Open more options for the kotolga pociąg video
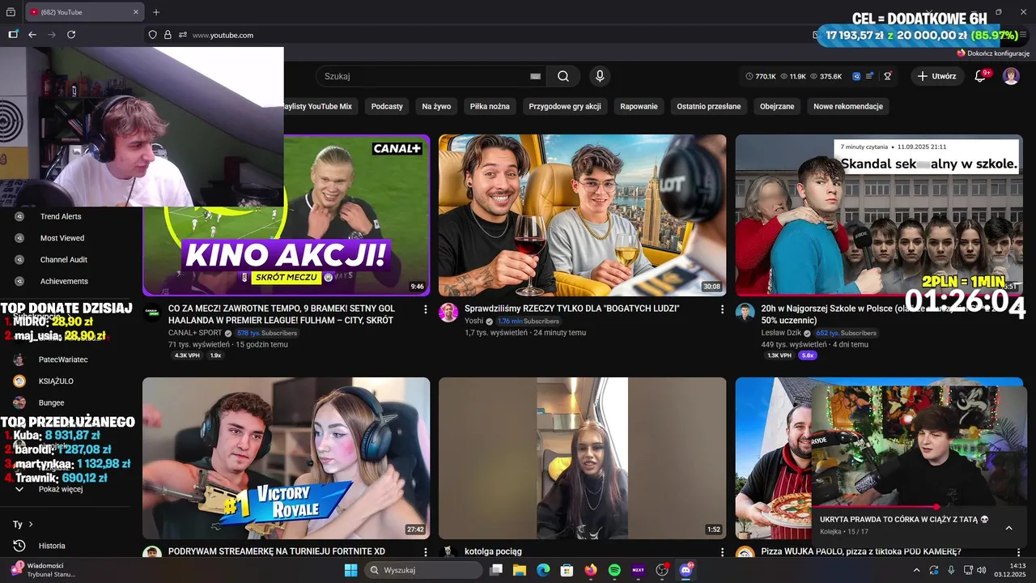 point(722,551)
